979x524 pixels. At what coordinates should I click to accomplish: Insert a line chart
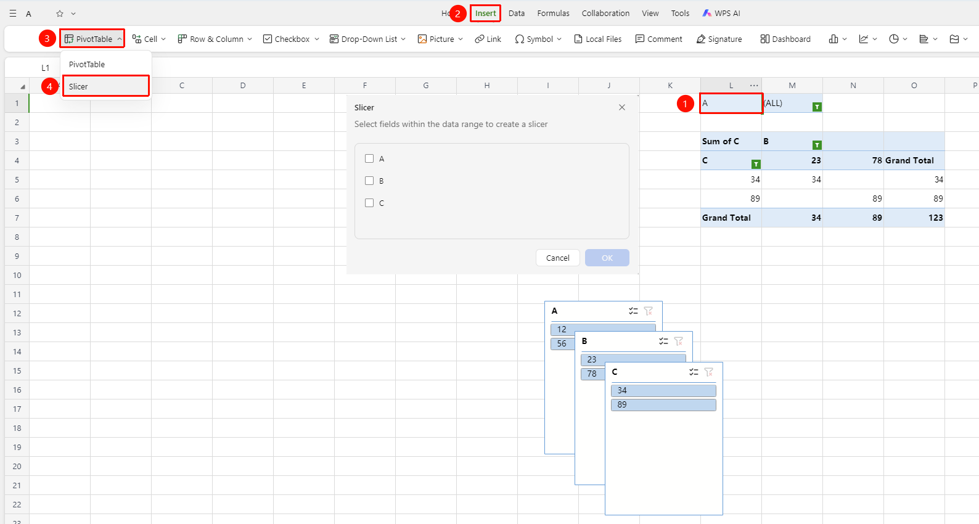[864, 39]
